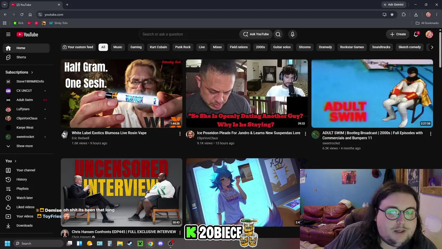
Task: Install the app from the address bar
Action: coord(384,15)
